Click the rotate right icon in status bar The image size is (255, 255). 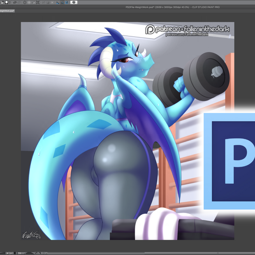[x=40, y=253]
